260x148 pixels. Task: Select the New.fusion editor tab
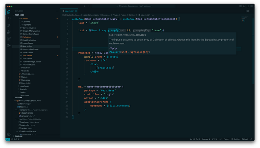[x=68, y=11]
